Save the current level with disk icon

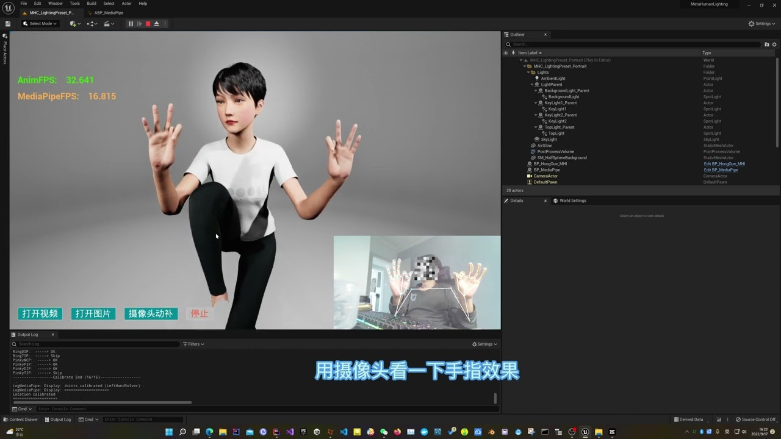[x=7, y=24]
